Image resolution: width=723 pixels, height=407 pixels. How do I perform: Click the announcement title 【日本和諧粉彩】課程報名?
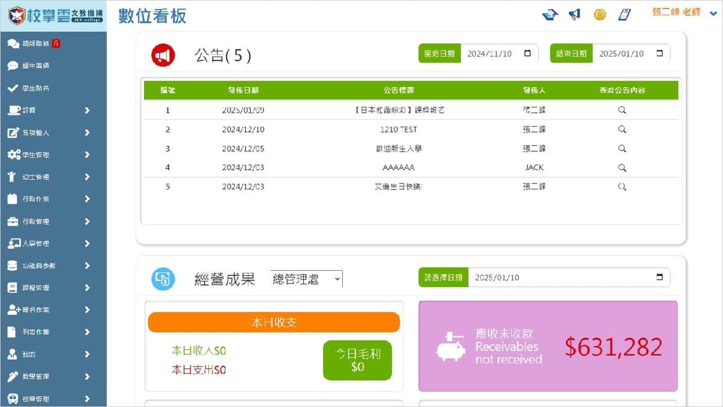pos(399,110)
